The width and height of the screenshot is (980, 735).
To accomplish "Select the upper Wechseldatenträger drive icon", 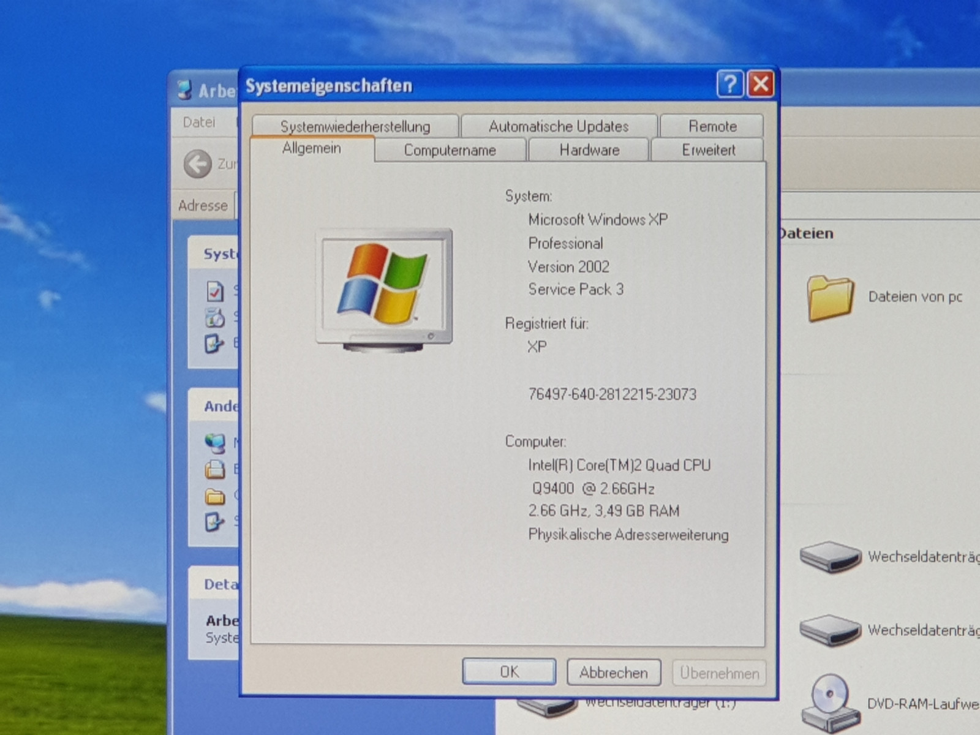I will (x=830, y=556).
